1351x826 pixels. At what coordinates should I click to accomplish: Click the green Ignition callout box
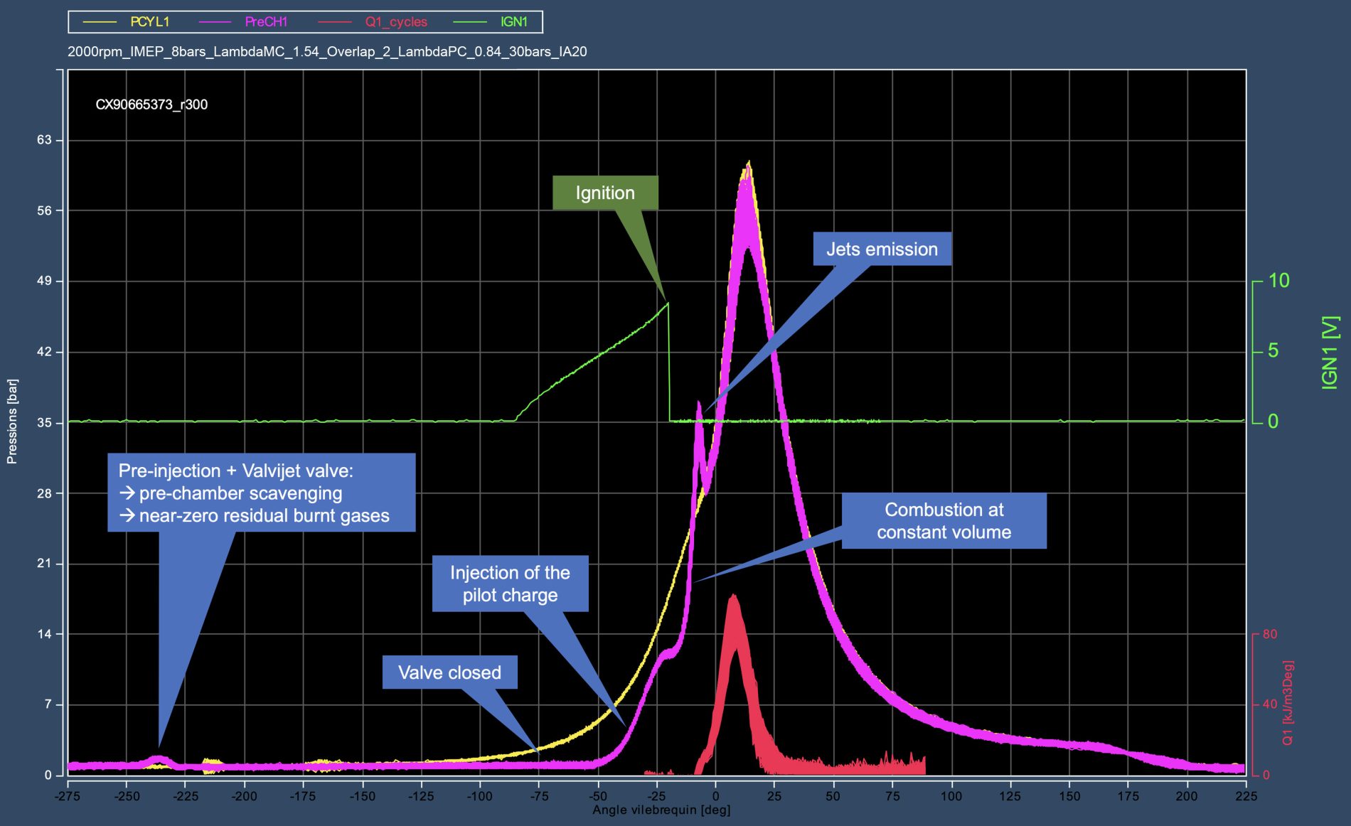pyautogui.click(x=605, y=193)
